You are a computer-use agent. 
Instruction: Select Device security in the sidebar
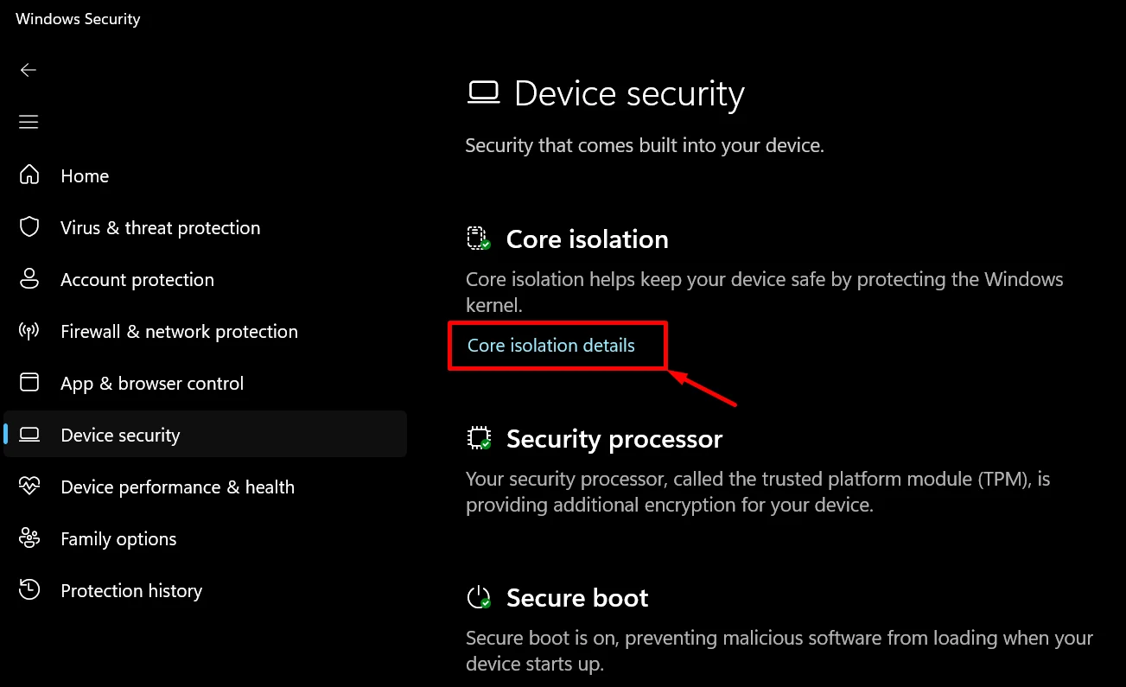click(120, 435)
